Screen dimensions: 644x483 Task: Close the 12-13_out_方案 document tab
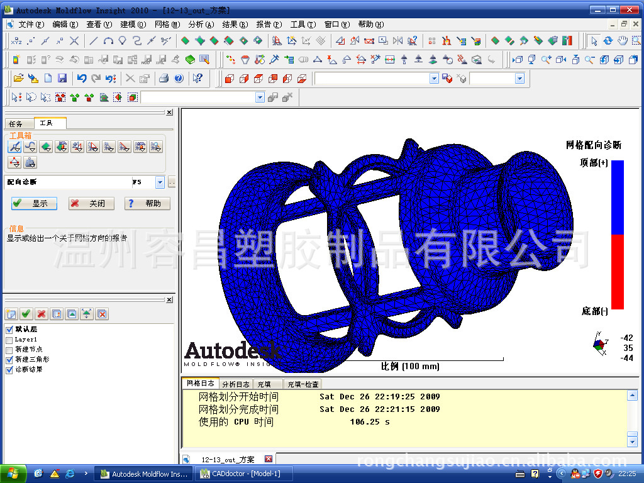click(x=269, y=459)
